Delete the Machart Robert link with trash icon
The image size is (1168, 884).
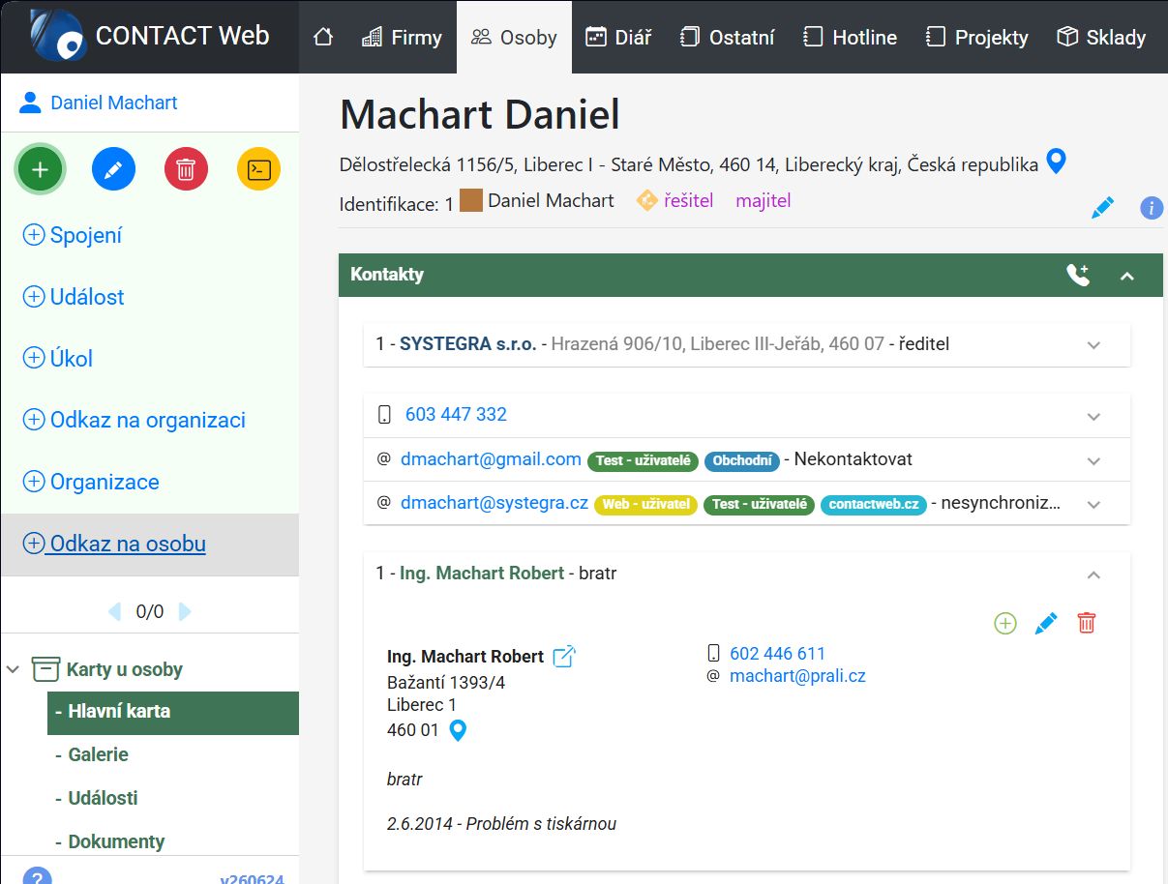click(1087, 624)
